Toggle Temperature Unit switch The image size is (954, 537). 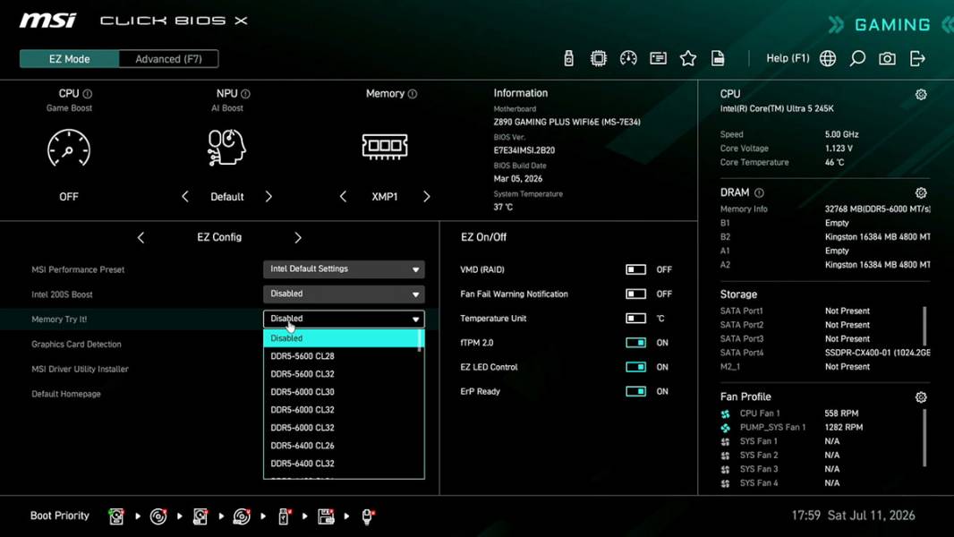[x=635, y=318]
